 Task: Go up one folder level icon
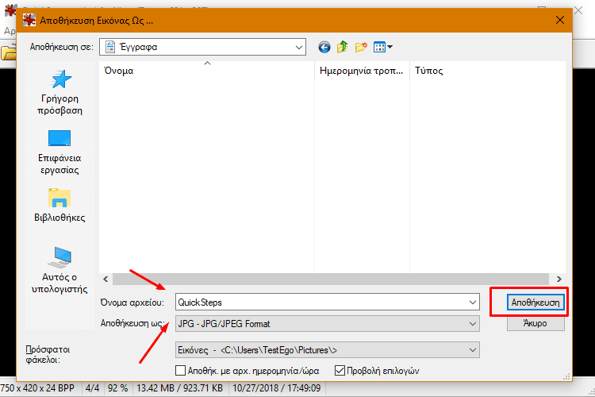pos(342,47)
